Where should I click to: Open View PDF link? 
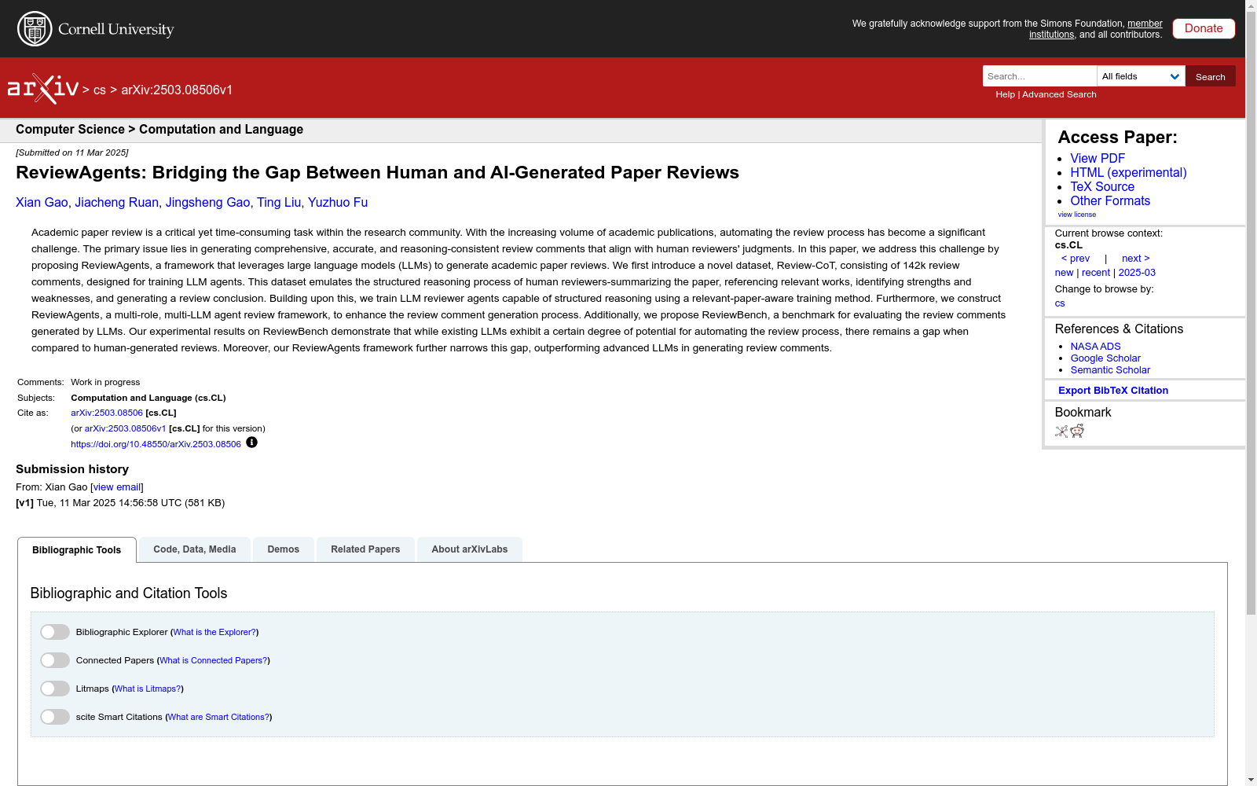tap(1098, 158)
